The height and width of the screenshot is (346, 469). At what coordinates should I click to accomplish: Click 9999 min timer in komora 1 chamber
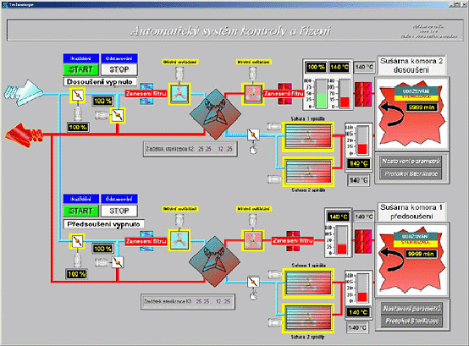coord(421,254)
